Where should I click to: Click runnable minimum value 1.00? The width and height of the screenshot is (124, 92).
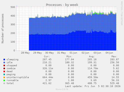(x=71, y=80)
